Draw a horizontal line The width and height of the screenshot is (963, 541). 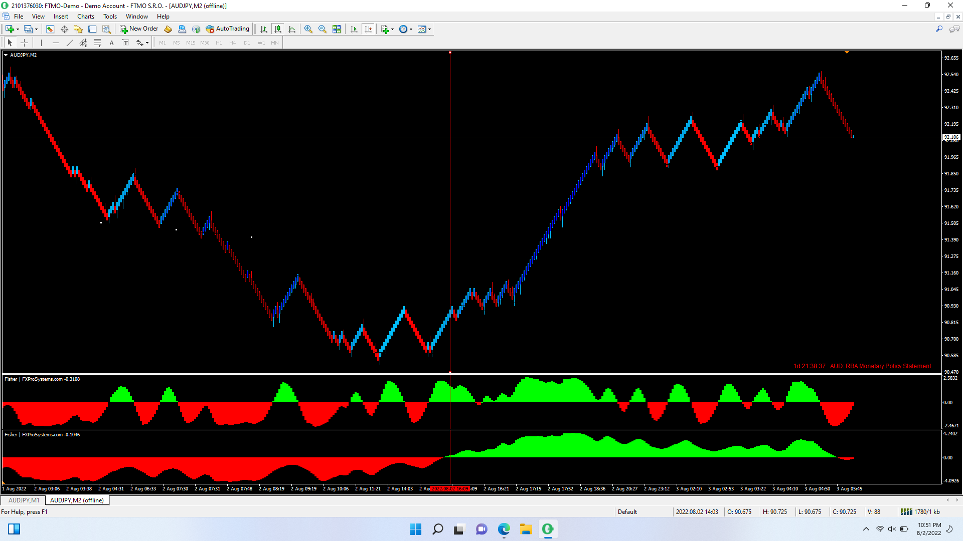point(56,43)
